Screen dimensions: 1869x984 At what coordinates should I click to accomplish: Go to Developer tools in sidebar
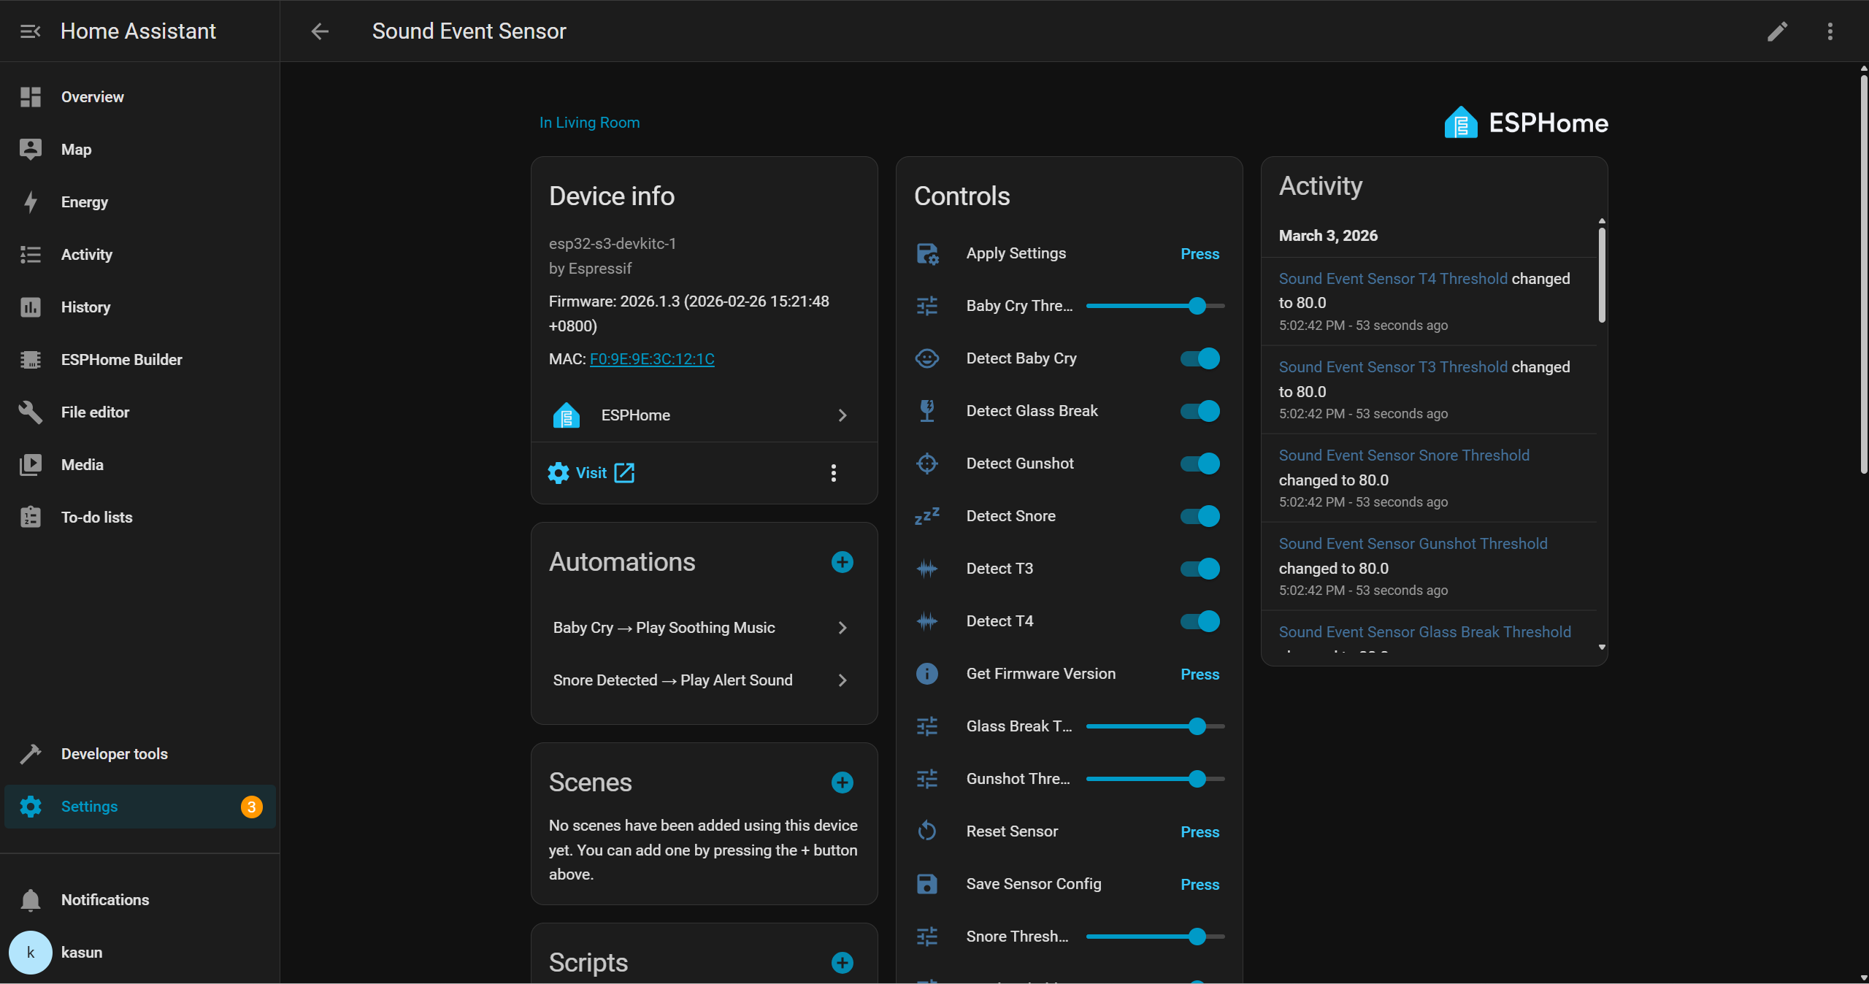coord(114,754)
